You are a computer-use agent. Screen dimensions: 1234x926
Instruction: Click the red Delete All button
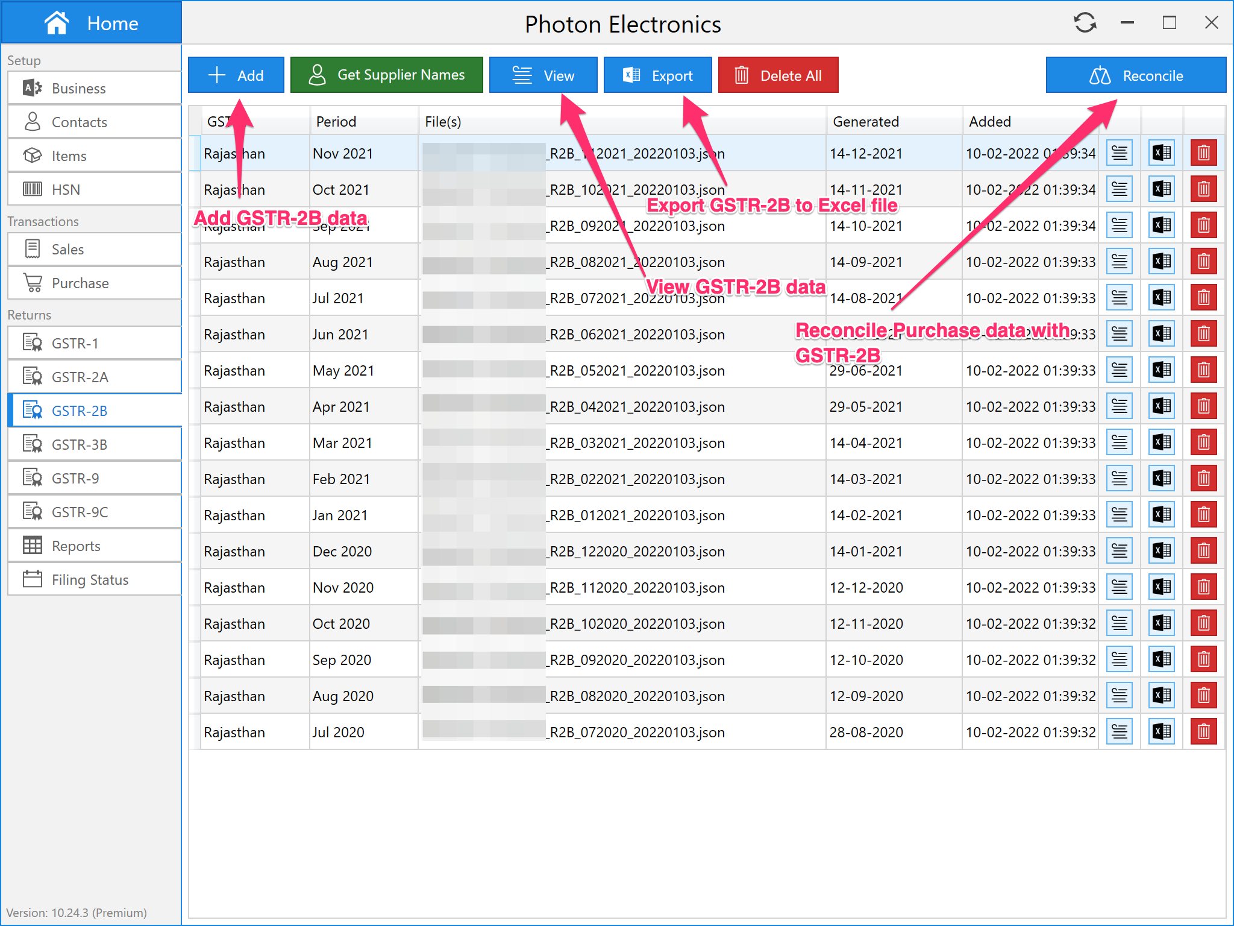coord(777,75)
